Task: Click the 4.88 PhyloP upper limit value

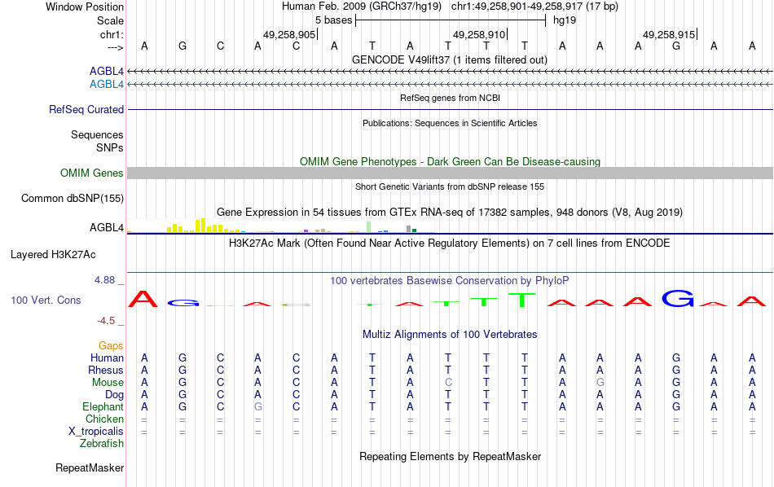Action: coord(104,280)
